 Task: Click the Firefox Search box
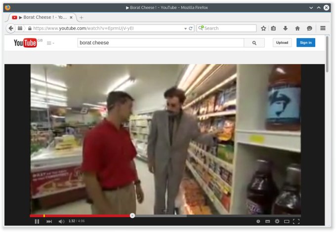click(226, 28)
